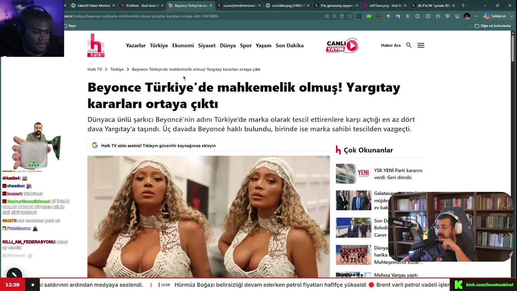
Task: Click the kick.com/buraksakinol overlay text
Action: pyautogui.click(x=490, y=285)
